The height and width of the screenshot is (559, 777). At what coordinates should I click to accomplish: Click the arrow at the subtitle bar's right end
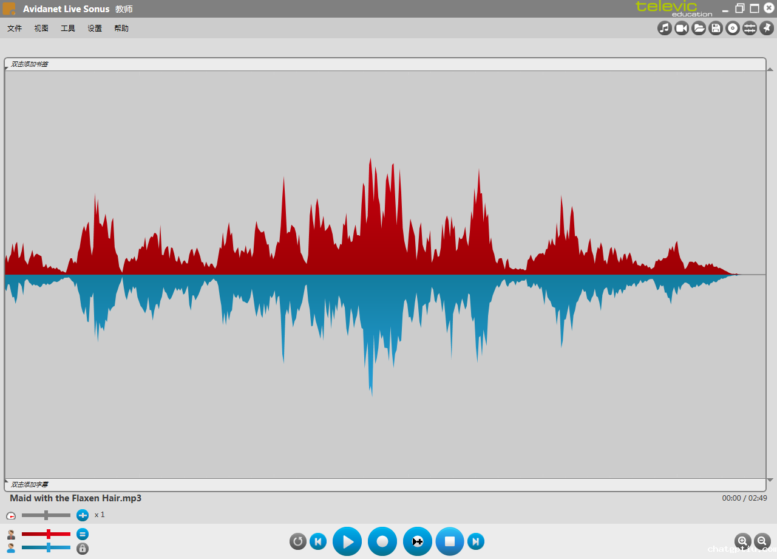pos(770,480)
